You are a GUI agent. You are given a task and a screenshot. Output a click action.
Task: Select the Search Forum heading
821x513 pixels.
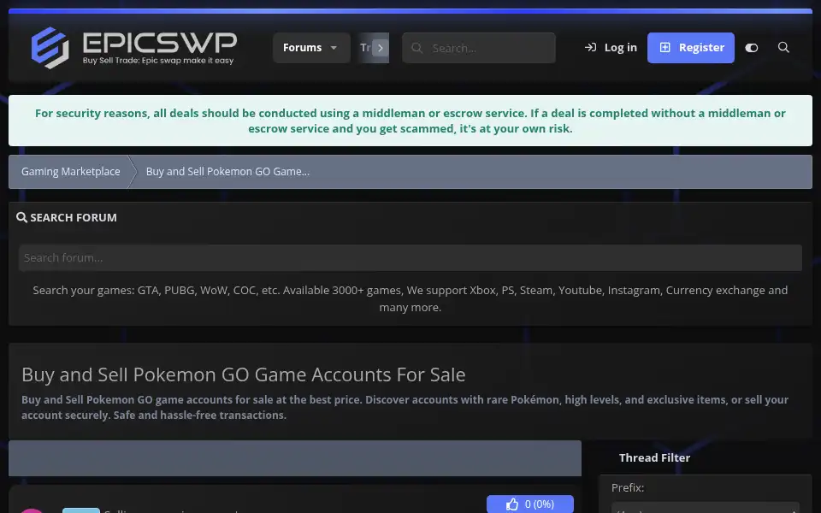[x=67, y=217]
